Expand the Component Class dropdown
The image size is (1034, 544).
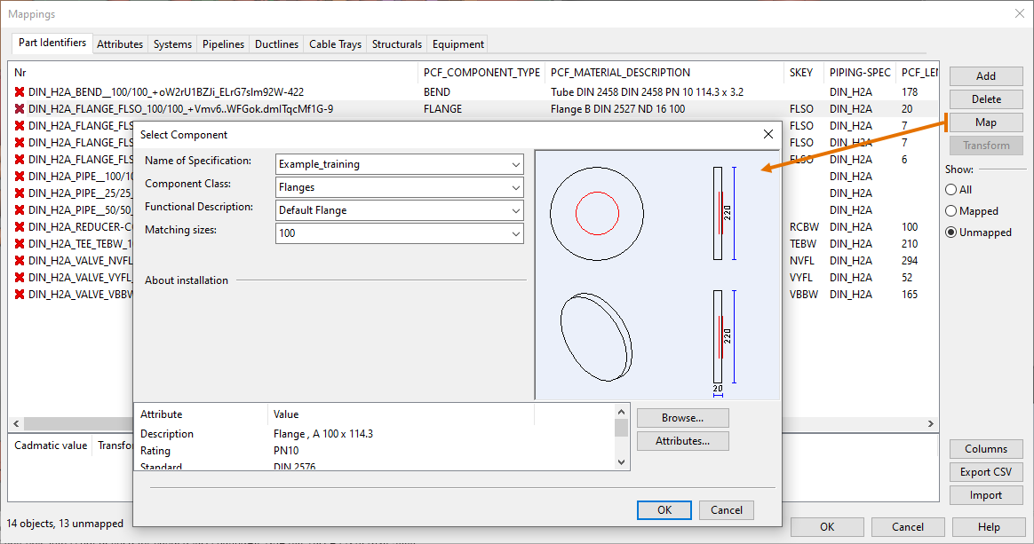pyautogui.click(x=516, y=187)
